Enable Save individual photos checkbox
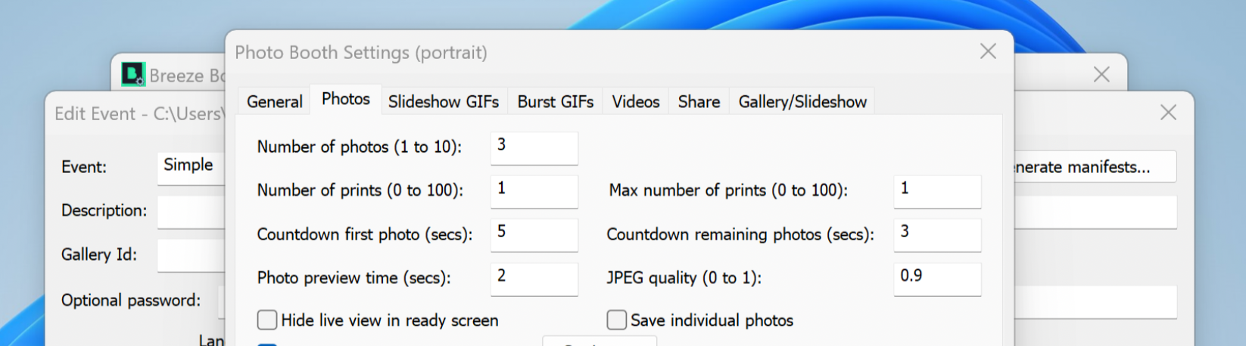The height and width of the screenshot is (346, 1246). tap(617, 320)
